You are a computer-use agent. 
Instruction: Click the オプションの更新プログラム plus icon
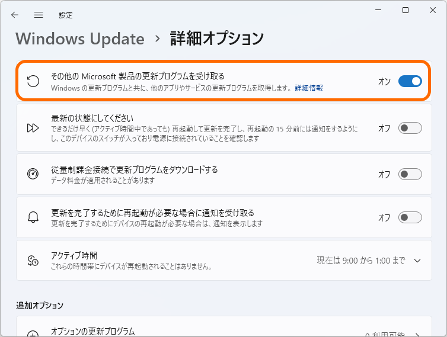coord(33,334)
